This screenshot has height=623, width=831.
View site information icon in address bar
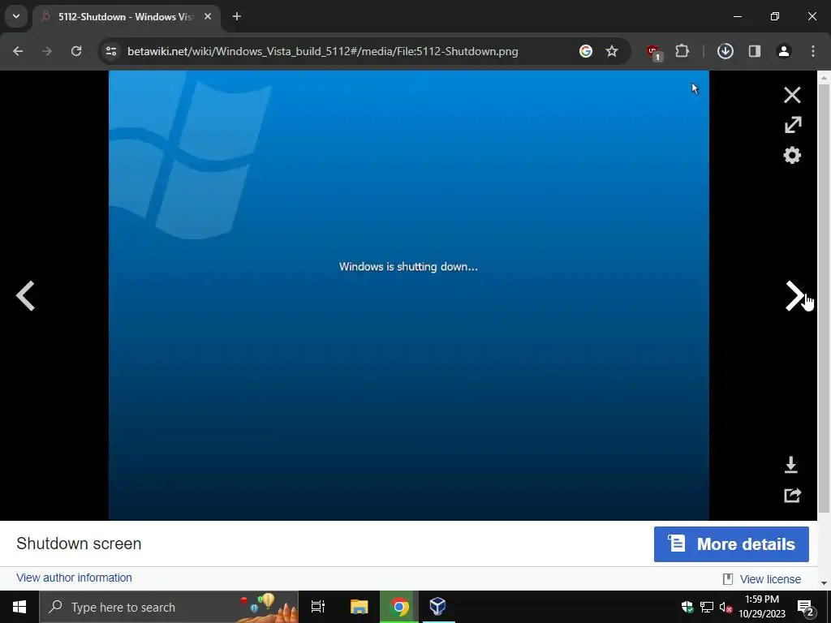(111, 51)
